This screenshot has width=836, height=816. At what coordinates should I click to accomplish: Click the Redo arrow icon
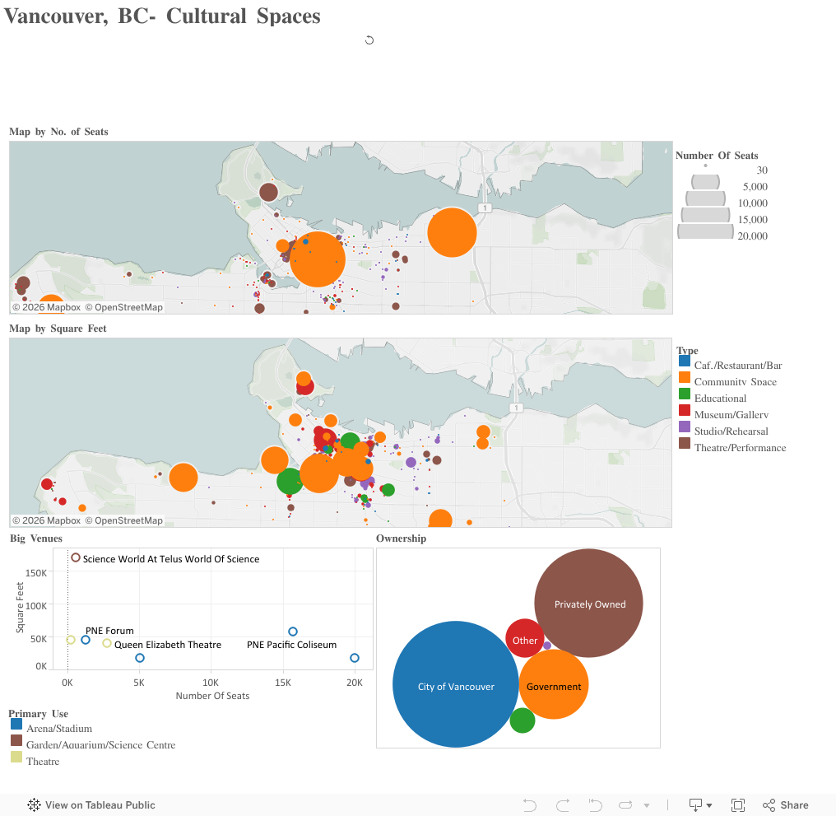pos(563,805)
